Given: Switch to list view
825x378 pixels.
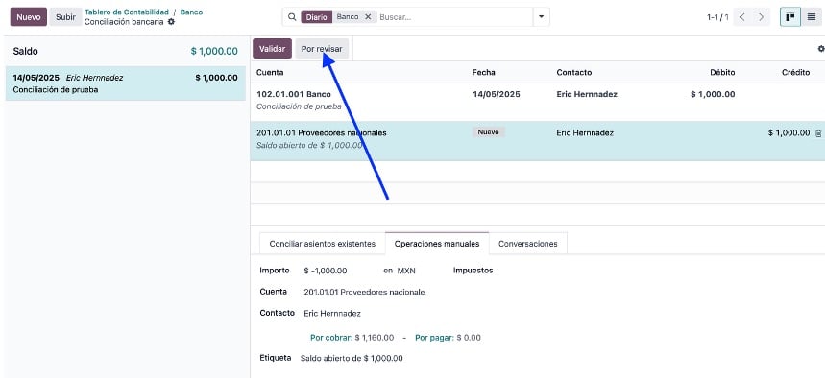Looking at the screenshot, I should pos(812,17).
